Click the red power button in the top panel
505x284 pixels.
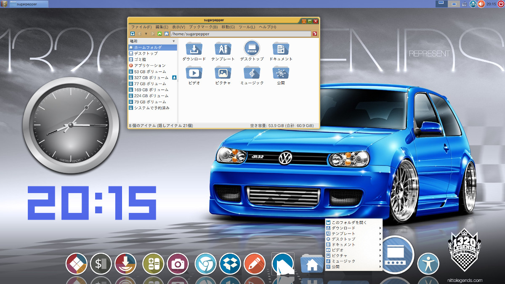point(501,4)
